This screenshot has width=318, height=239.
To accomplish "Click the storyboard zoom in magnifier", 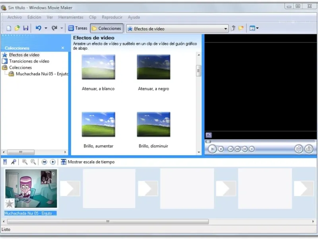I will click(x=25, y=162).
